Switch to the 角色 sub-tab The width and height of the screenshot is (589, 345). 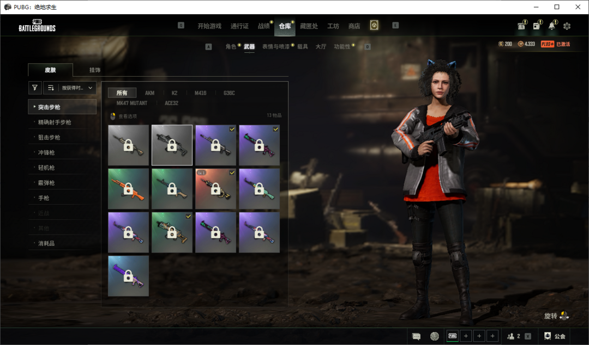pyautogui.click(x=231, y=46)
